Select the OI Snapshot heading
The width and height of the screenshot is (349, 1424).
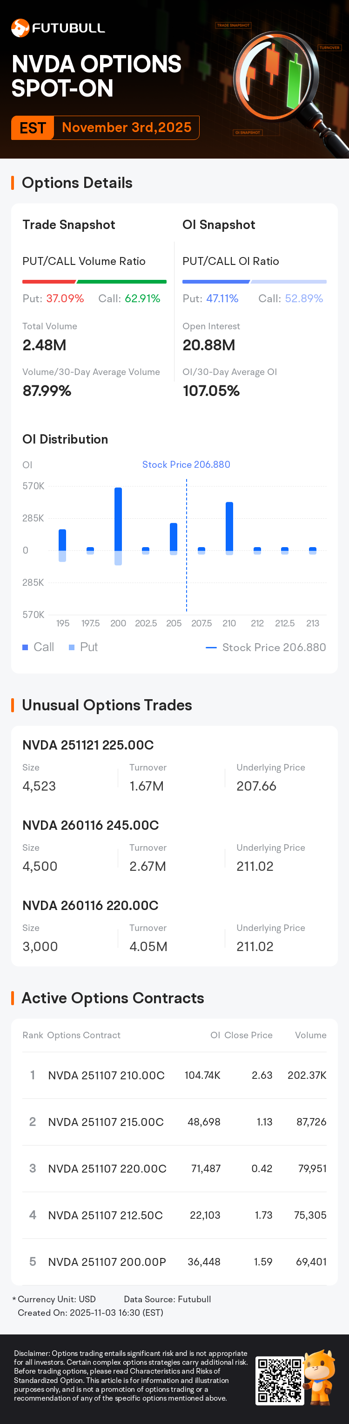219,224
